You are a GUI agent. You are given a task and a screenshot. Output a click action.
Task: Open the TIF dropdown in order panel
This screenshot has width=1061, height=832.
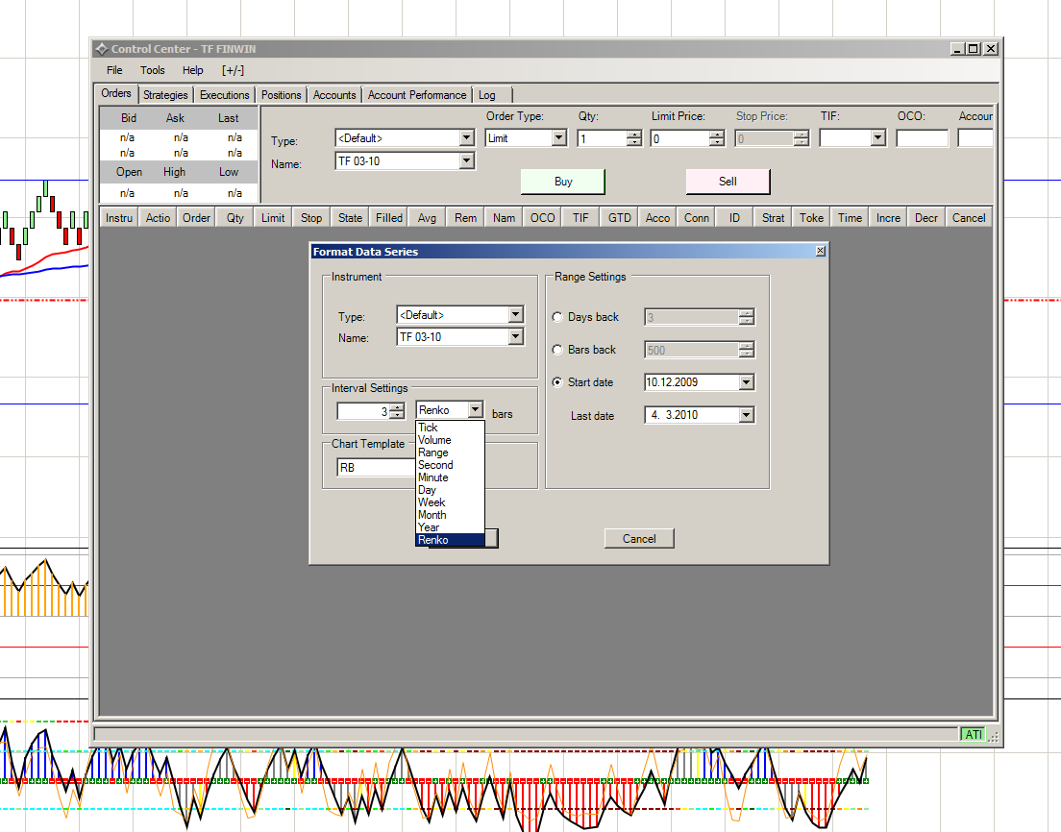876,138
